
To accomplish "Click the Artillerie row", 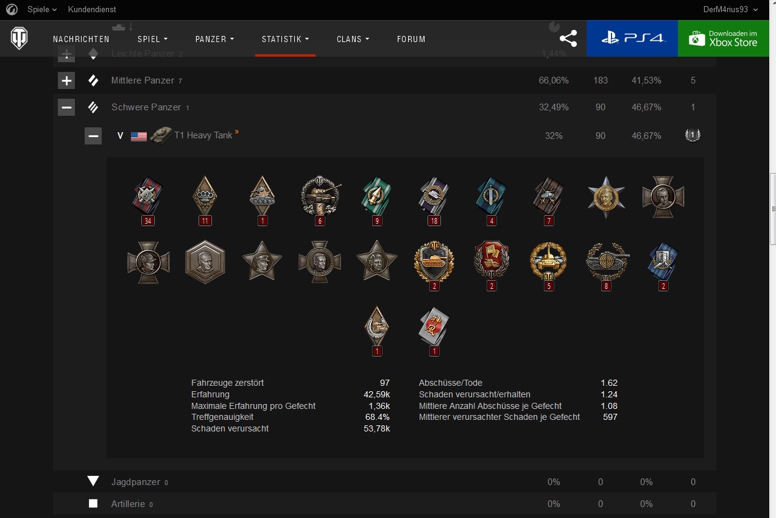I will click(x=384, y=504).
